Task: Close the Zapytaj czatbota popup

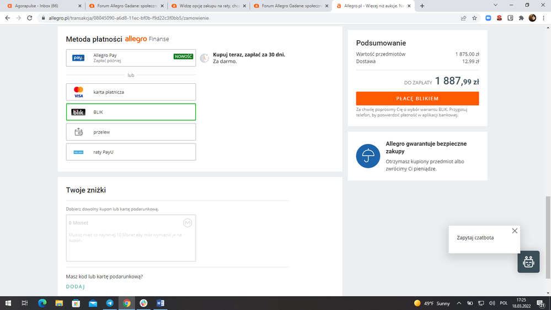Action: tap(515, 231)
